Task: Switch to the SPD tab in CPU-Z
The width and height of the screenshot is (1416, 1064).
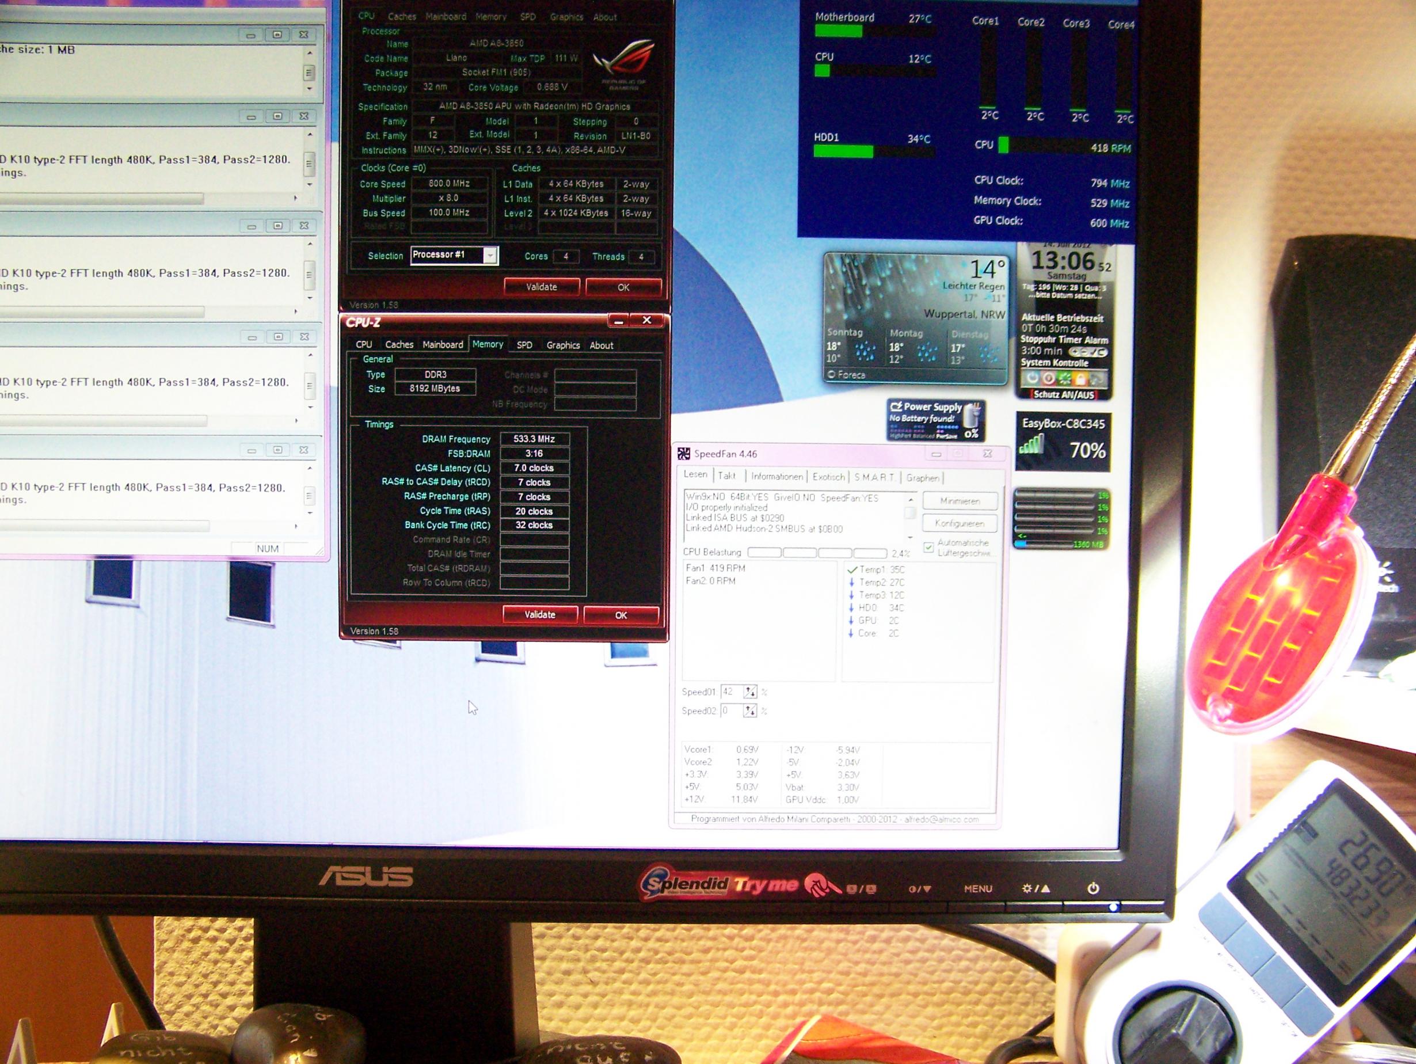Action: click(x=524, y=345)
